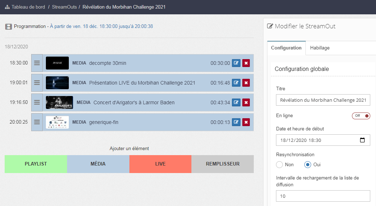Click the Date et heure de début field
The height and width of the screenshot is (206, 376).
(323, 140)
